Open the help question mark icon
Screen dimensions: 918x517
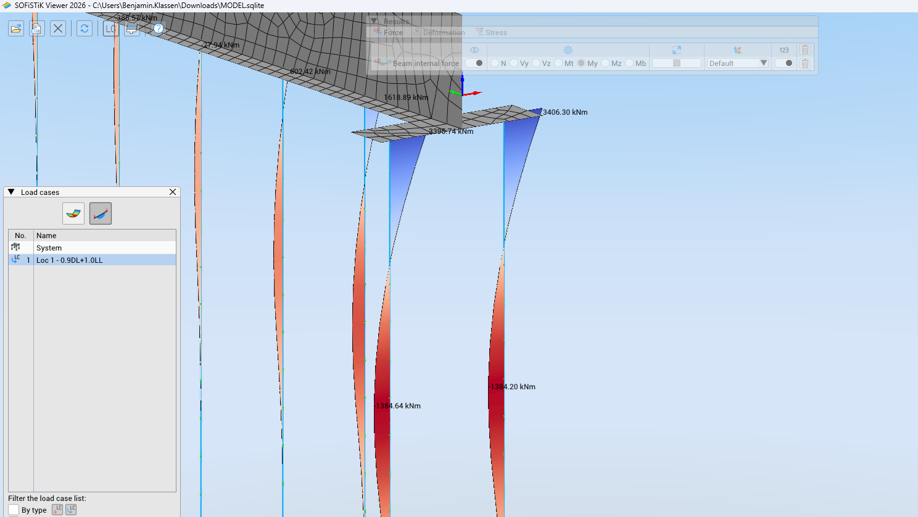[159, 28]
